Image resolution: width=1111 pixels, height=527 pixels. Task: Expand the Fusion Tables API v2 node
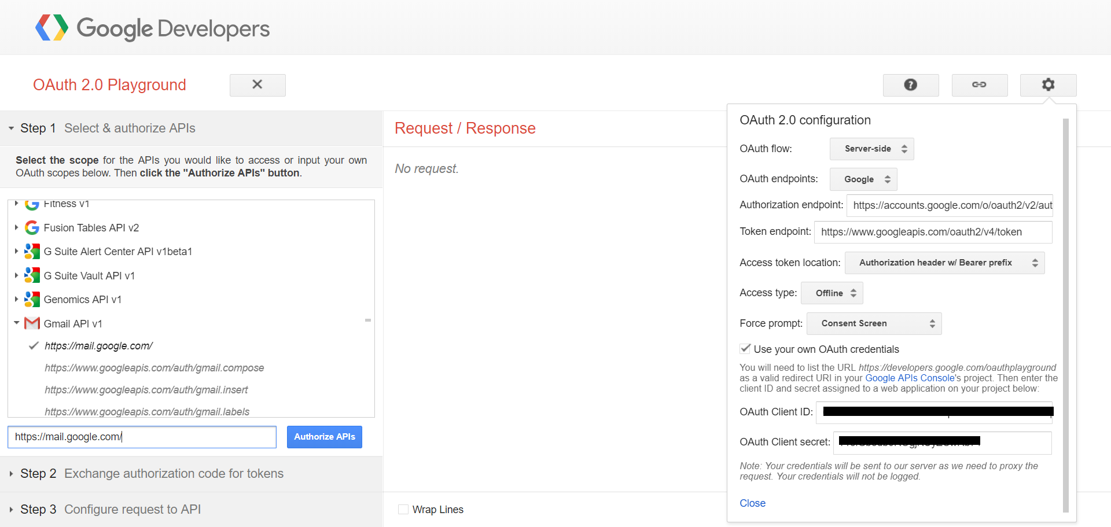[17, 227]
